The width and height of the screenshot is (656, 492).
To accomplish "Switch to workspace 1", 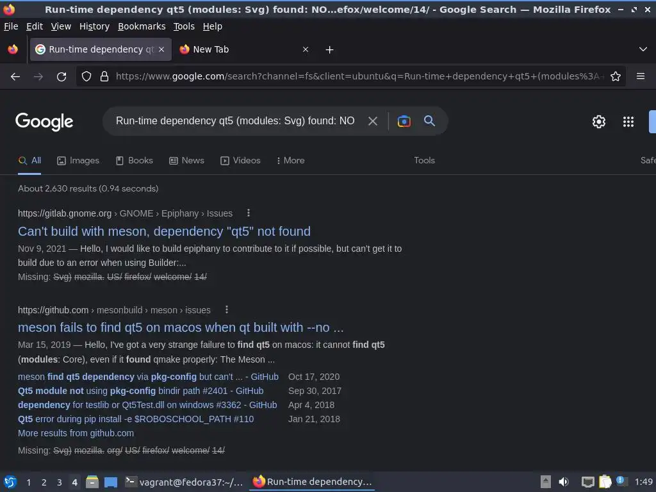I will [28, 482].
